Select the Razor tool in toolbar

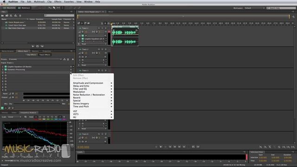pos(54,8)
